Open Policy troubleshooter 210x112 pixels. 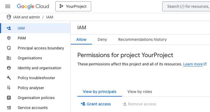pos(35,78)
